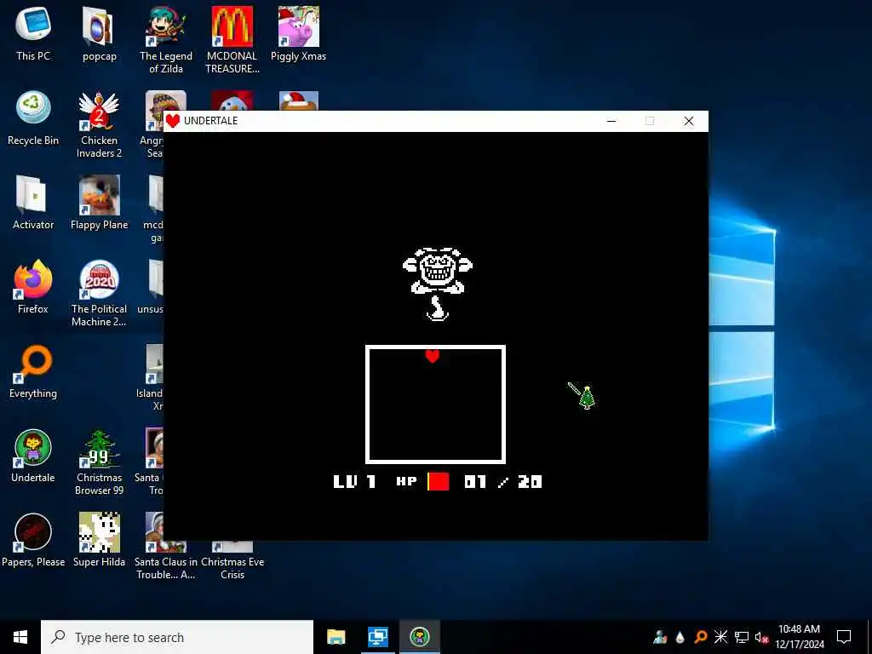Launch the Papers, Please shortcut

pos(33,541)
